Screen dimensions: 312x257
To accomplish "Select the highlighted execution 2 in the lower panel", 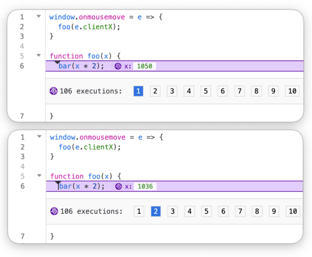I will coord(155,211).
